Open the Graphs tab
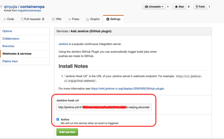This screenshot has height=139, width=224. 92,19
